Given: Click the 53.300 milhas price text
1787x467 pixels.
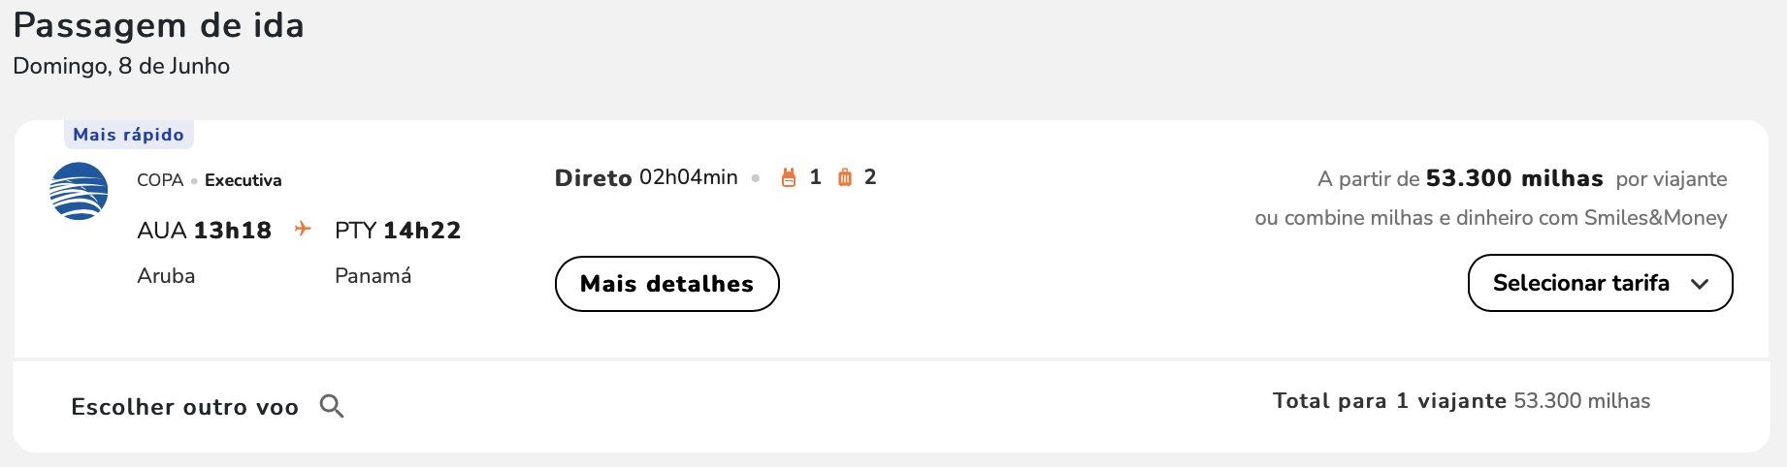Looking at the screenshot, I should tap(1514, 178).
